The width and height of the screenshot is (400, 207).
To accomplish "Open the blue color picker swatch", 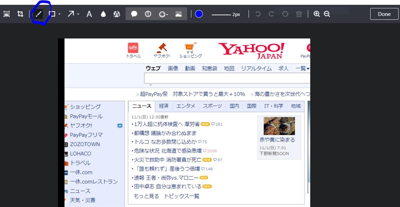I will 199,14.
